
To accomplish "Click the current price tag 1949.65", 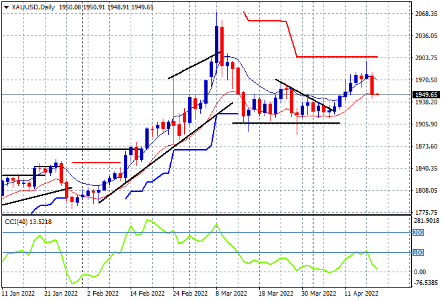I will [x=426, y=94].
